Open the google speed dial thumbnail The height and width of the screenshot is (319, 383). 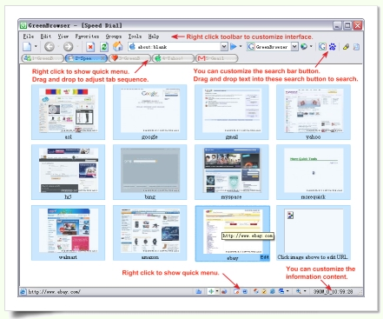click(150, 110)
